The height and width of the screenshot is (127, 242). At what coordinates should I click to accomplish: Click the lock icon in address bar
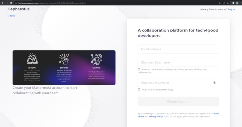click(x=16, y=3)
